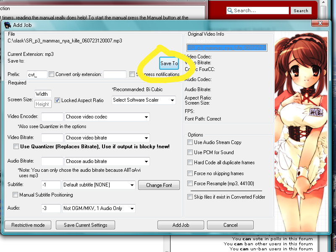Click the Video Encoder value box
The image size is (336, 252).
pos(52,117)
